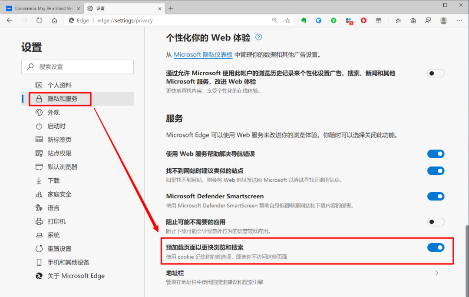469x297 pixels.
Task: Disable the 预加载页面以更快浏览和搜索 toggle
Action: pyautogui.click(x=436, y=247)
